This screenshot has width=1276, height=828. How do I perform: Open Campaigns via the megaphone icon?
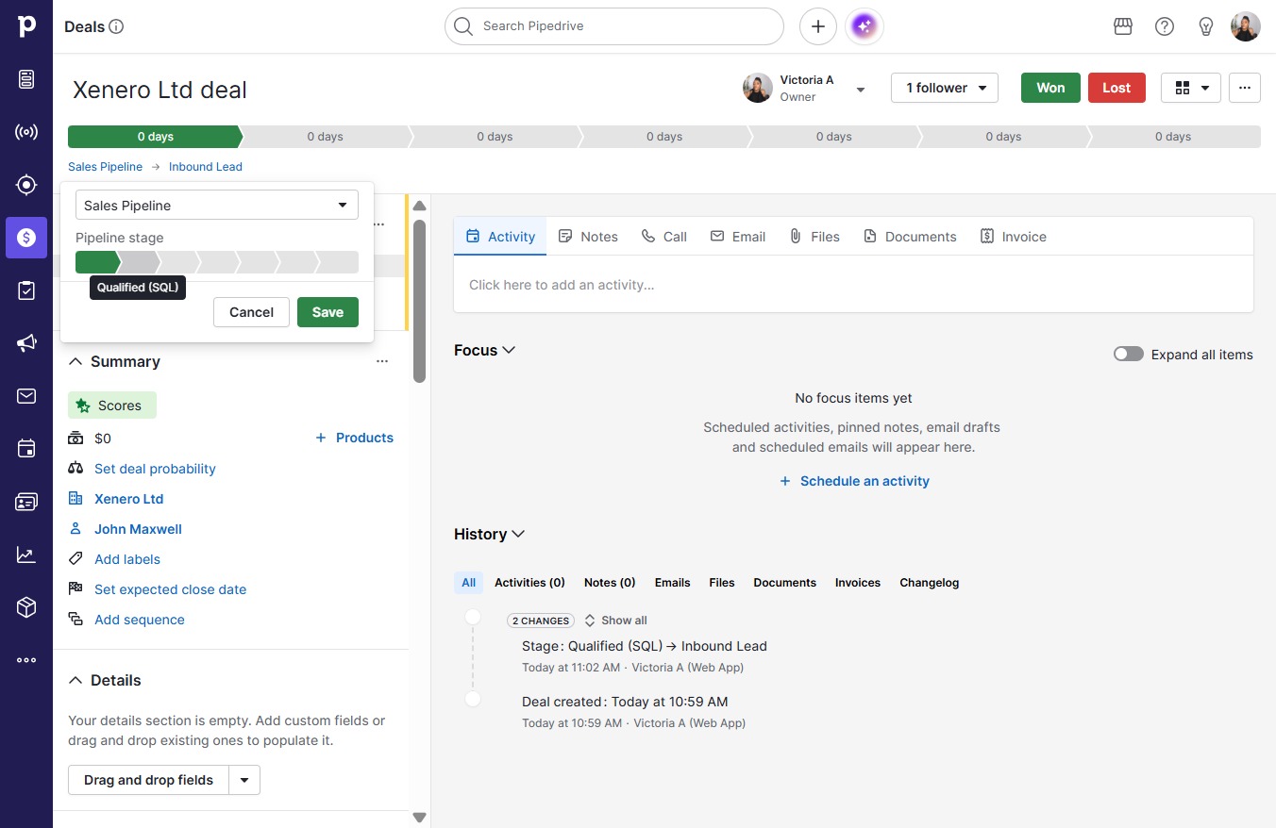click(26, 343)
